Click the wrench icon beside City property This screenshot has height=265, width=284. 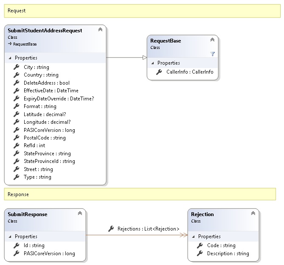tap(17, 67)
